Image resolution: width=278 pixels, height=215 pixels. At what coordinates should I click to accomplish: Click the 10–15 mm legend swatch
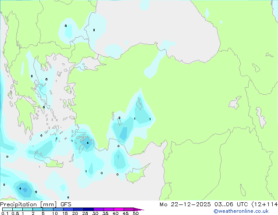(58, 209)
